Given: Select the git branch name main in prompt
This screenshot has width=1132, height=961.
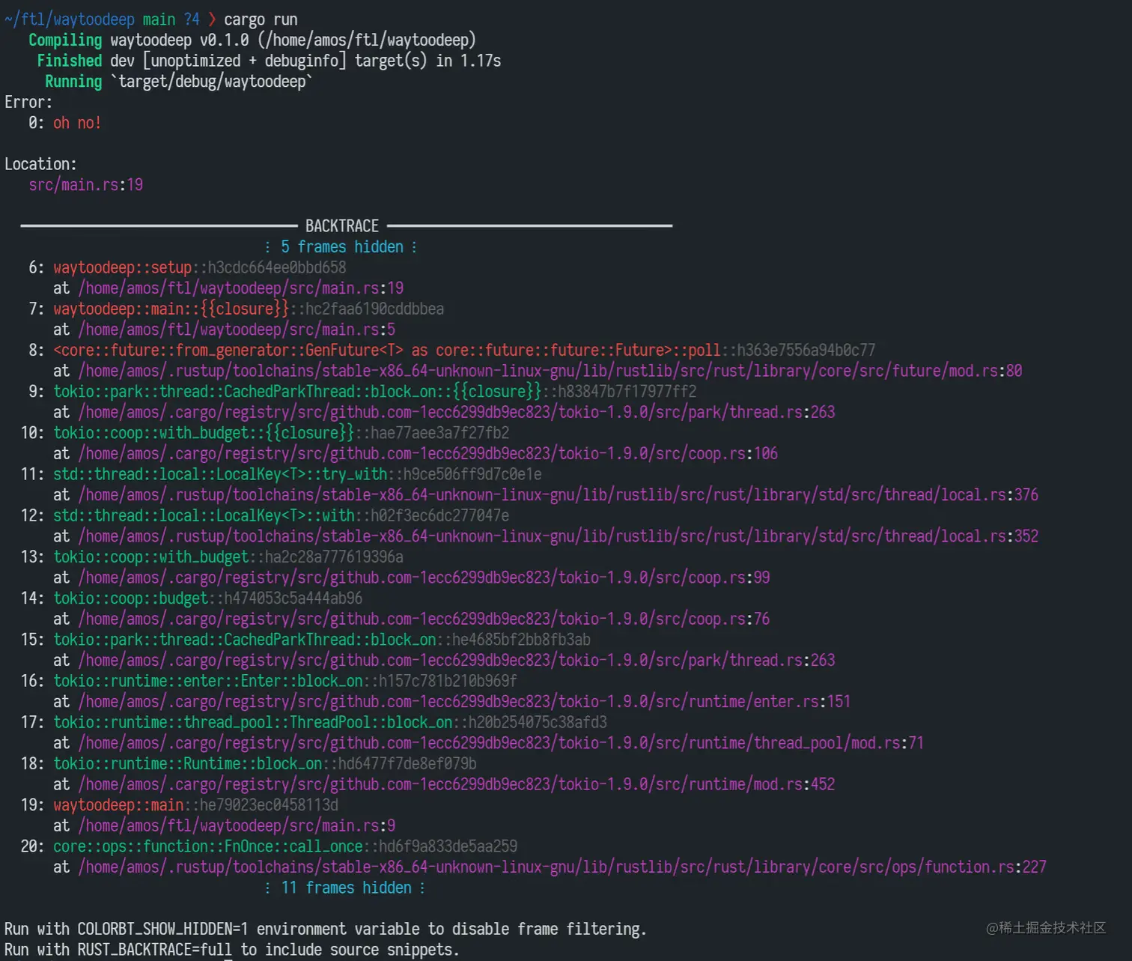Looking at the screenshot, I should click(x=159, y=19).
